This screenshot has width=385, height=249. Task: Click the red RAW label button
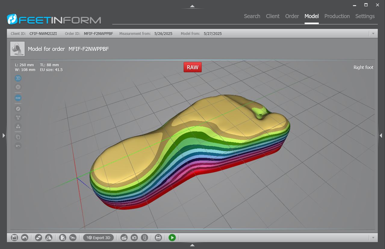(x=192, y=67)
